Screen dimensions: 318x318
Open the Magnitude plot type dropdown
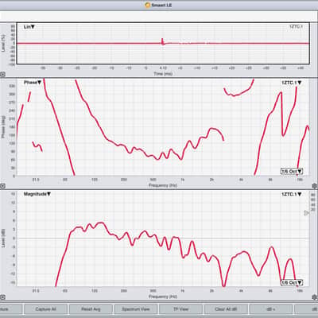(x=37, y=194)
